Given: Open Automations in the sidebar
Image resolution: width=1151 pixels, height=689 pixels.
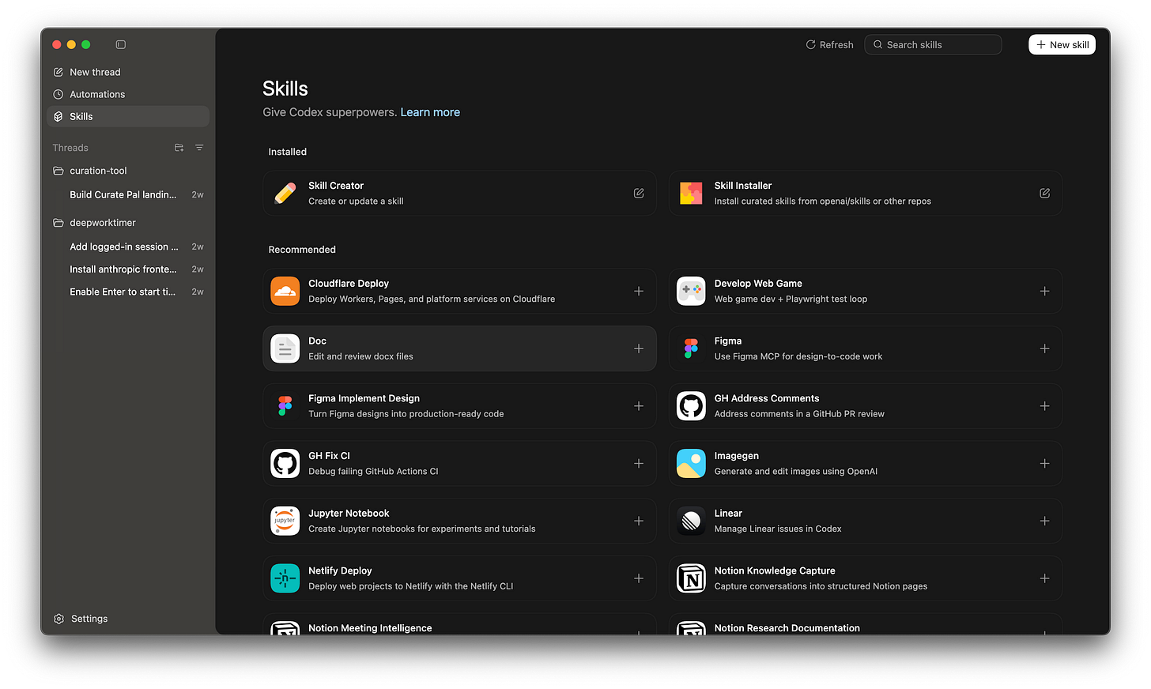Looking at the screenshot, I should [x=128, y=94].
